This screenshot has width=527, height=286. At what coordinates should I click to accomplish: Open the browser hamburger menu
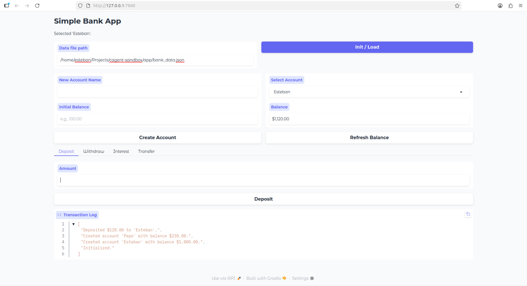pyautogui.click(x=520, y=6)
